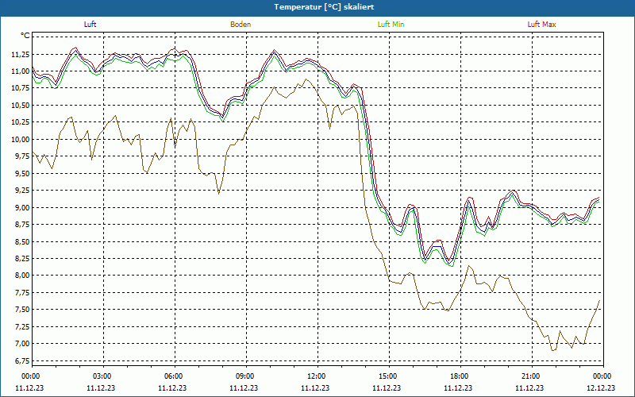The image size is (635, 397).
Task: Click the 9,50 y-axis value
Action: coord(21,173)
